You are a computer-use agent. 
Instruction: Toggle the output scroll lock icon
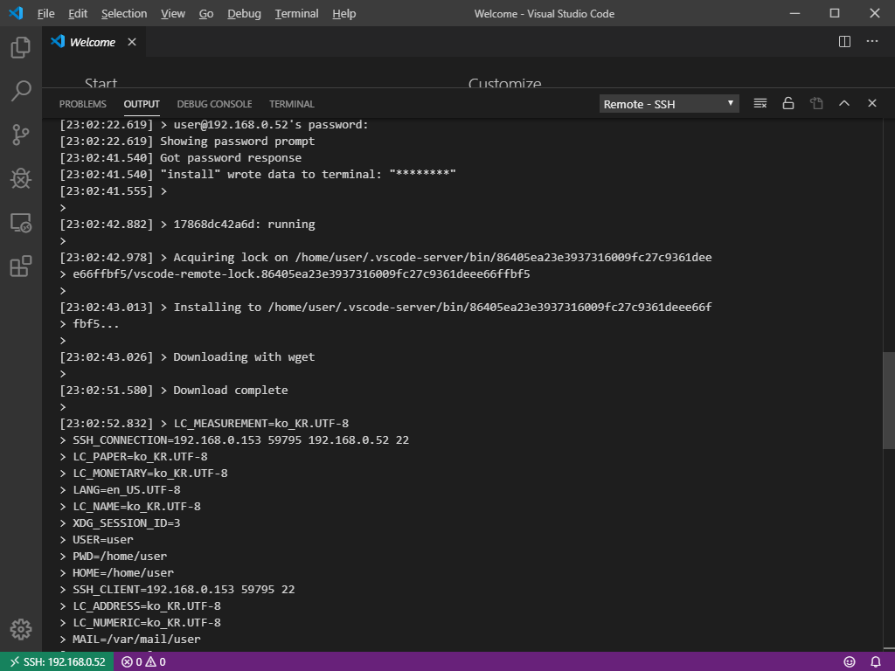point(787,103)
